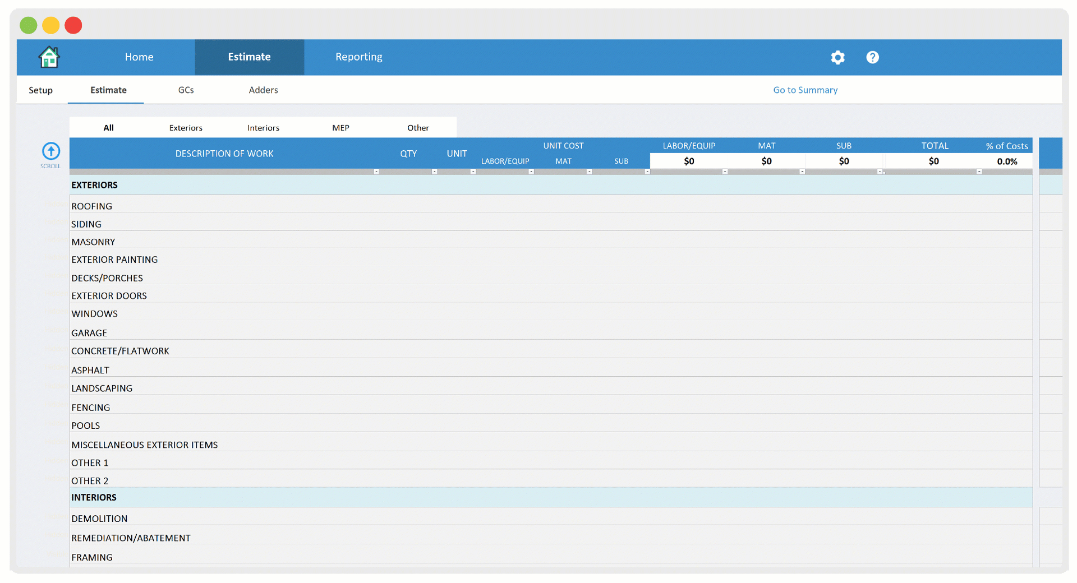The image size is (1077, 583).
Task: Open the Setup sub-tab
Action: pyautogui.click(x=41, y=90)
